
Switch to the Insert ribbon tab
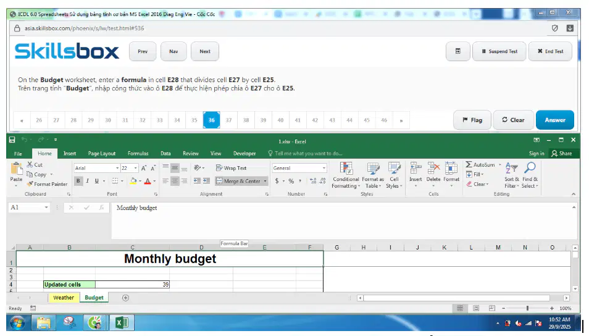point(70,153)
